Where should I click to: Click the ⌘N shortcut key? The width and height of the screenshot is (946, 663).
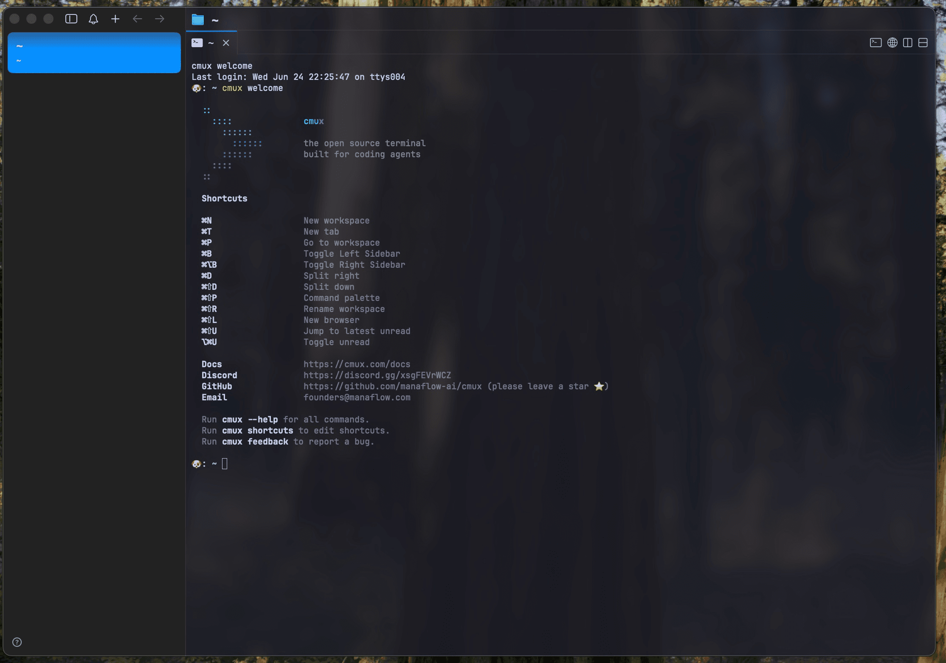206,221
